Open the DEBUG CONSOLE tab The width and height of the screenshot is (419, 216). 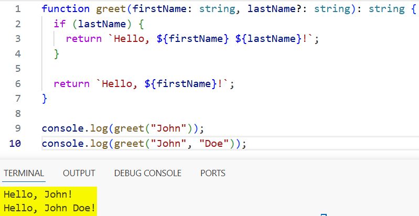[x=147, y=173]
